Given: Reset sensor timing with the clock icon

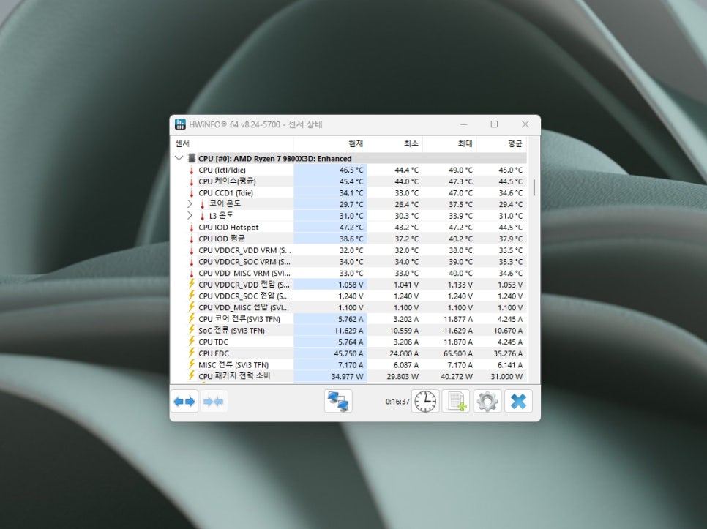Looking at the screenshot, I should click(425, 402).
